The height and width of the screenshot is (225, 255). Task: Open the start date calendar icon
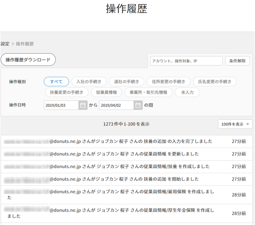83,105
